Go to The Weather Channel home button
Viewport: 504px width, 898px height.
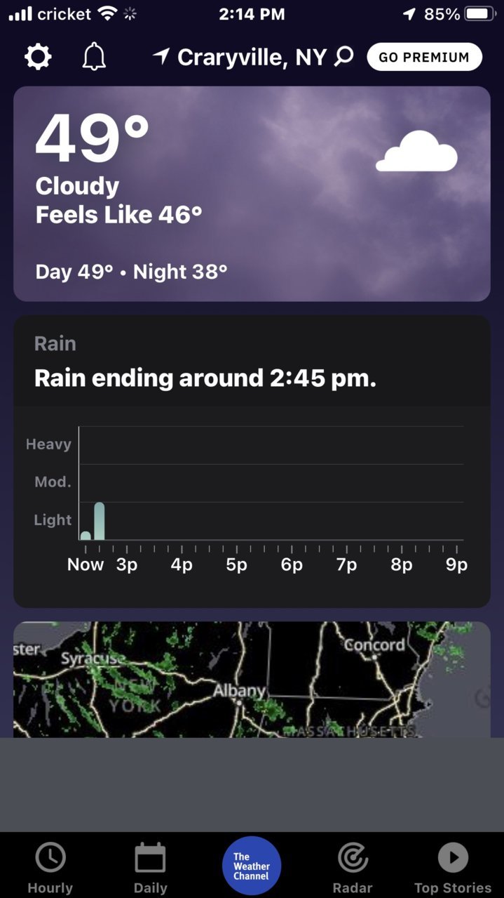tap(252, 866)
